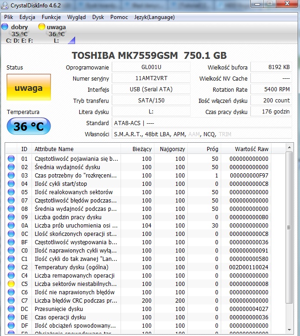300x336 pixels.
Task: Click the Attribute Name column header
Action: click(x=76, y=149)
